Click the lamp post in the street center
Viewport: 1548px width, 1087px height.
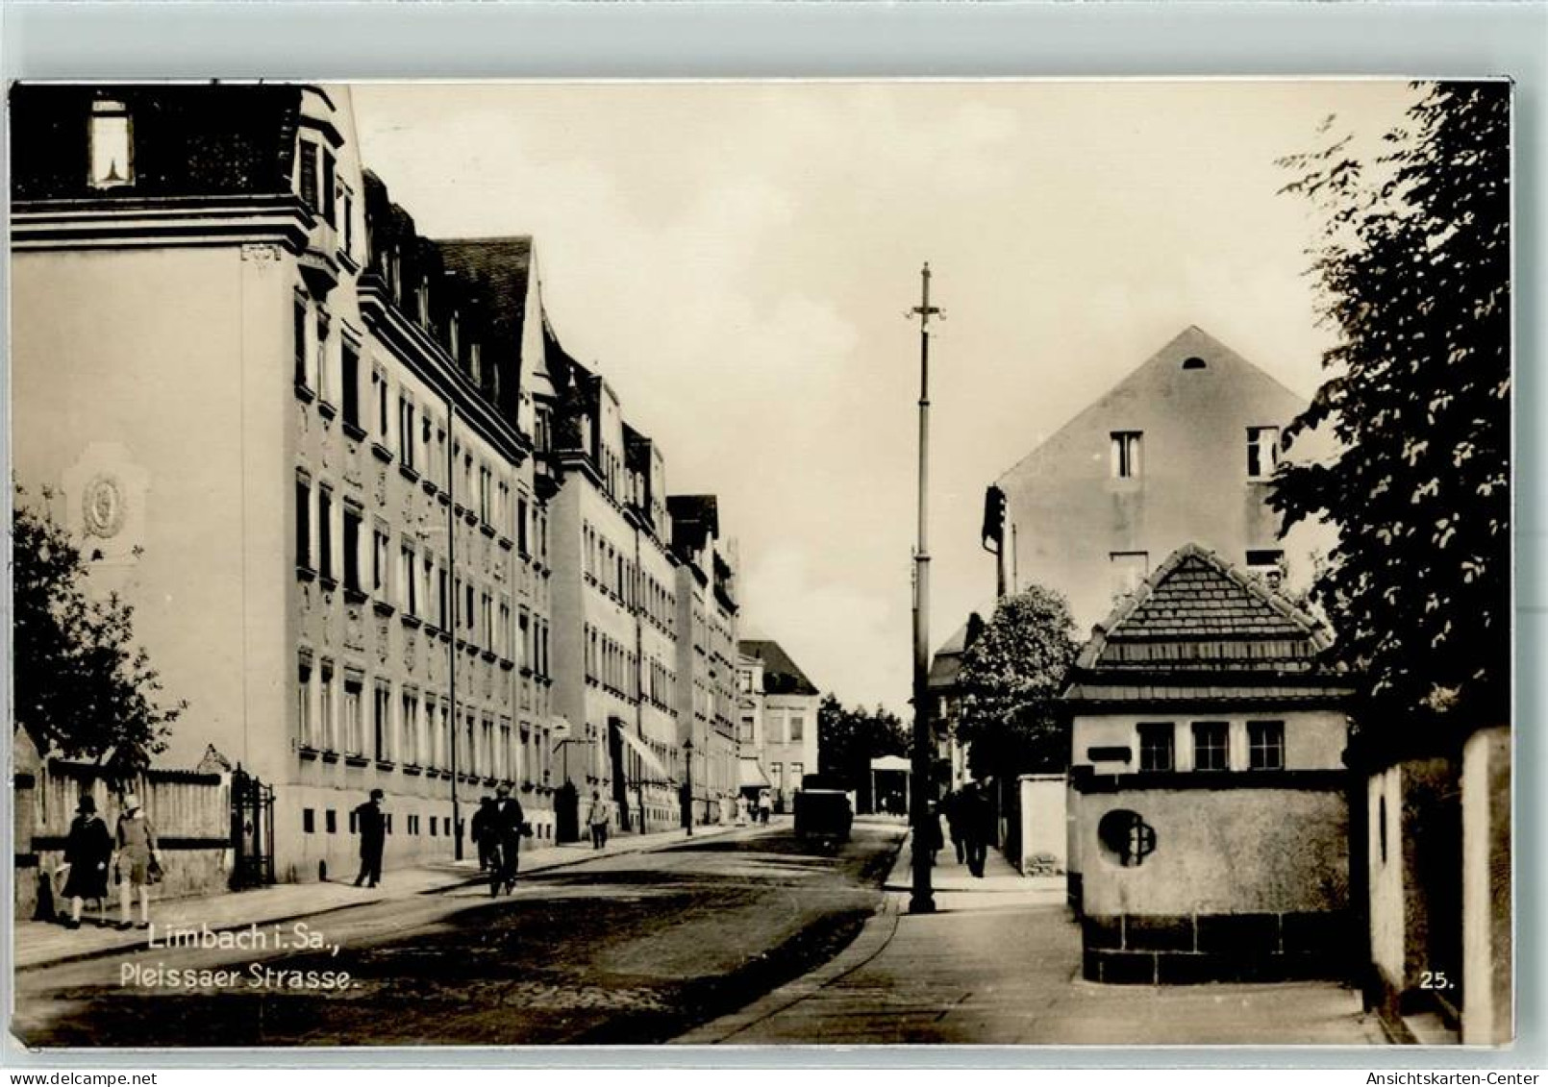pos(921,596)
